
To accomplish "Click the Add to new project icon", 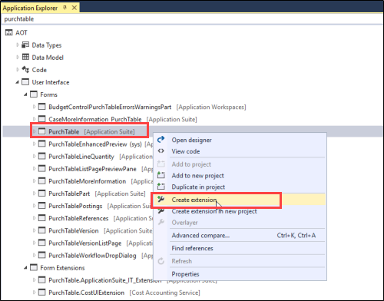I will coord(161,175).
